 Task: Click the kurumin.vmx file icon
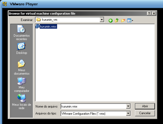[x=38, y=26]
